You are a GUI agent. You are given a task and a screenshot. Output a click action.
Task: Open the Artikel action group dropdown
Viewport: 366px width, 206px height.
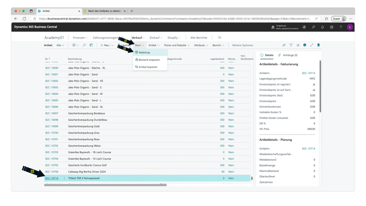tap(154, 45)
